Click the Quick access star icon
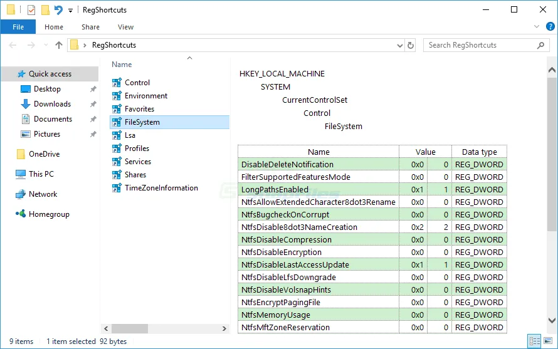The width and height of the screenshot is (558, 349). click(21, 74)
